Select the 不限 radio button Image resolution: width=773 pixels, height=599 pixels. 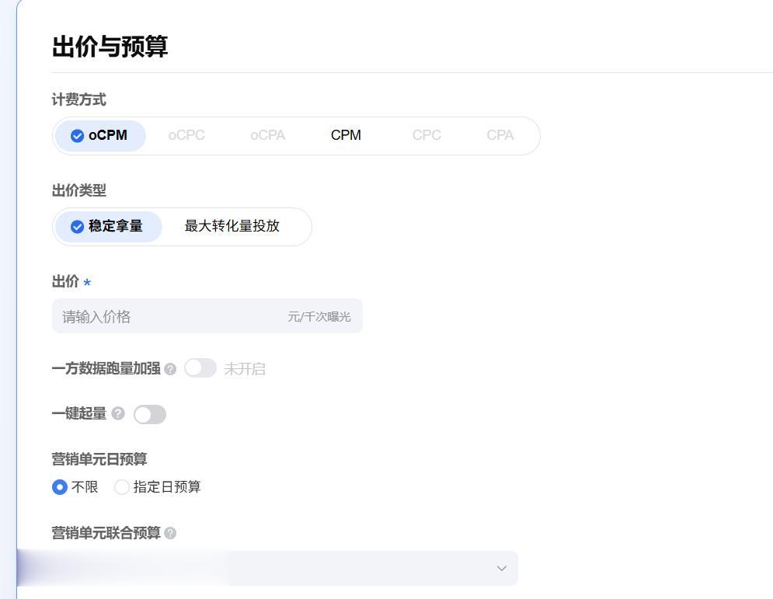tap(60, 487)
